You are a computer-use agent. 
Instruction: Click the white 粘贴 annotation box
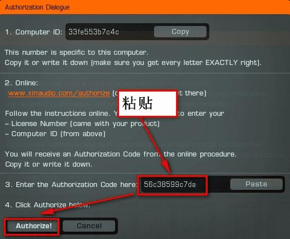[148, 103]
